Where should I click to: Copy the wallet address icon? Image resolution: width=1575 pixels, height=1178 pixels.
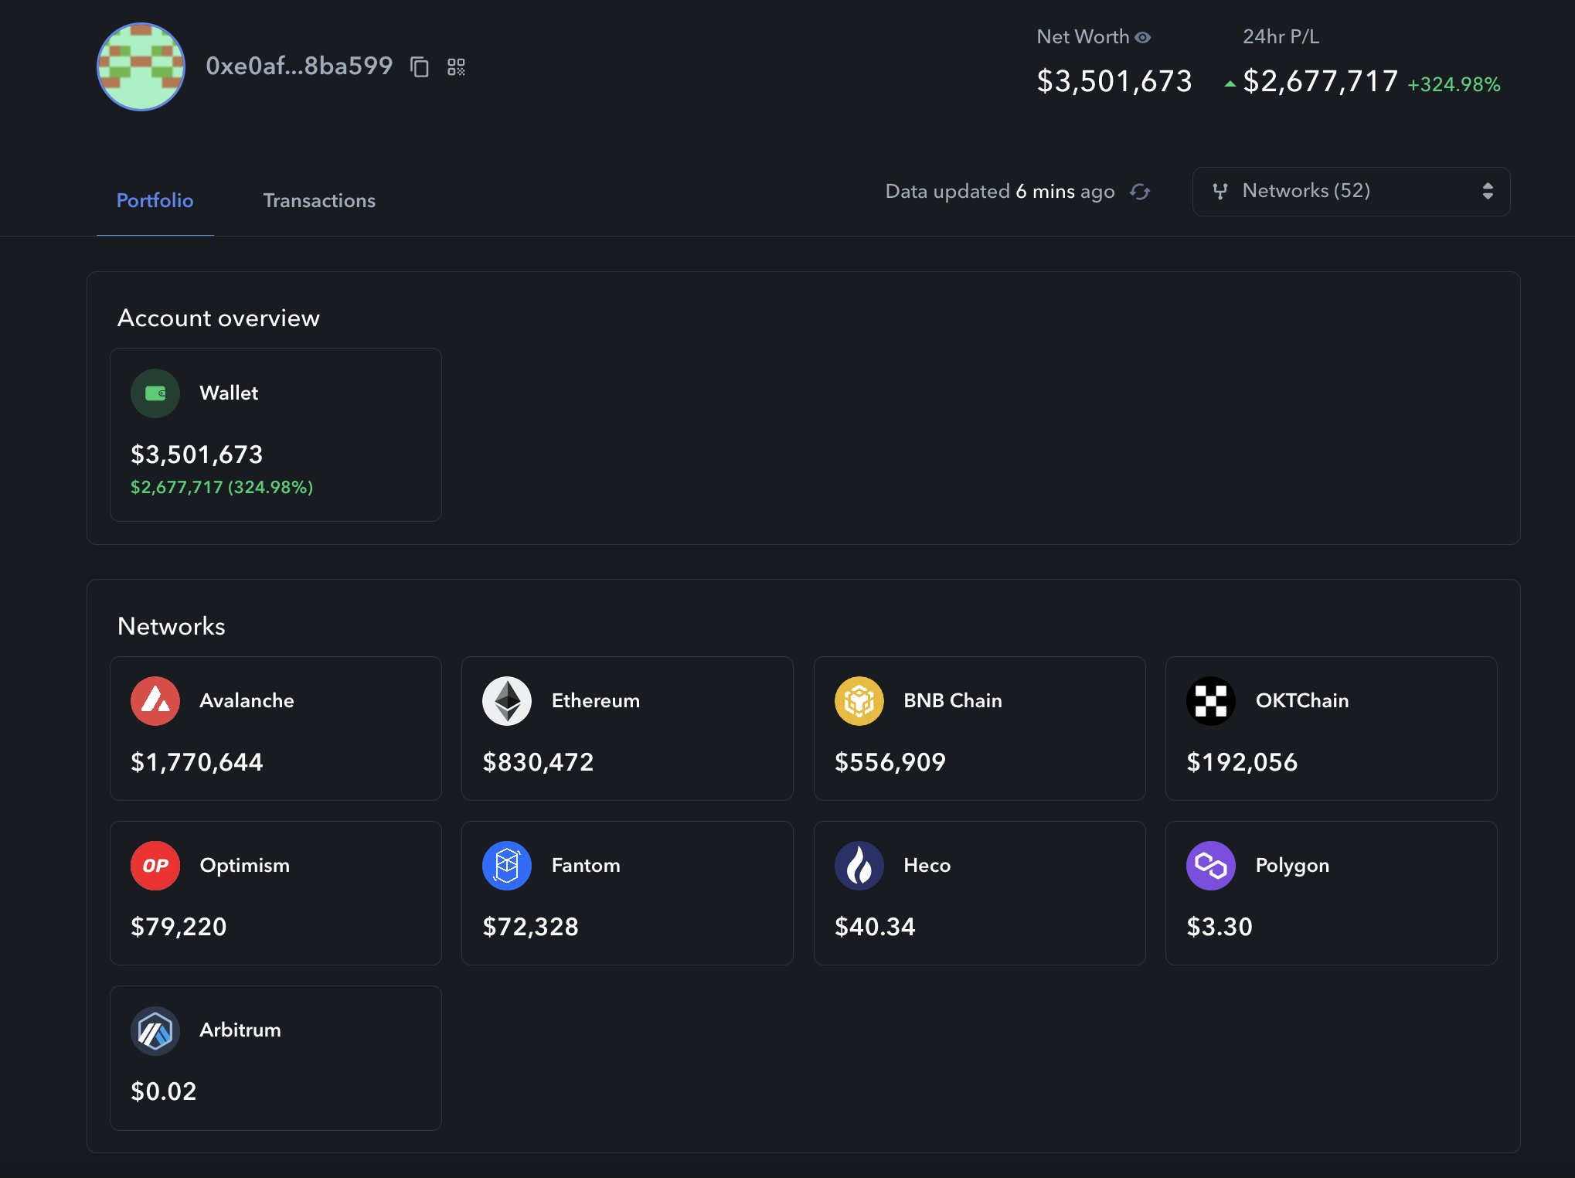(420, 67)
